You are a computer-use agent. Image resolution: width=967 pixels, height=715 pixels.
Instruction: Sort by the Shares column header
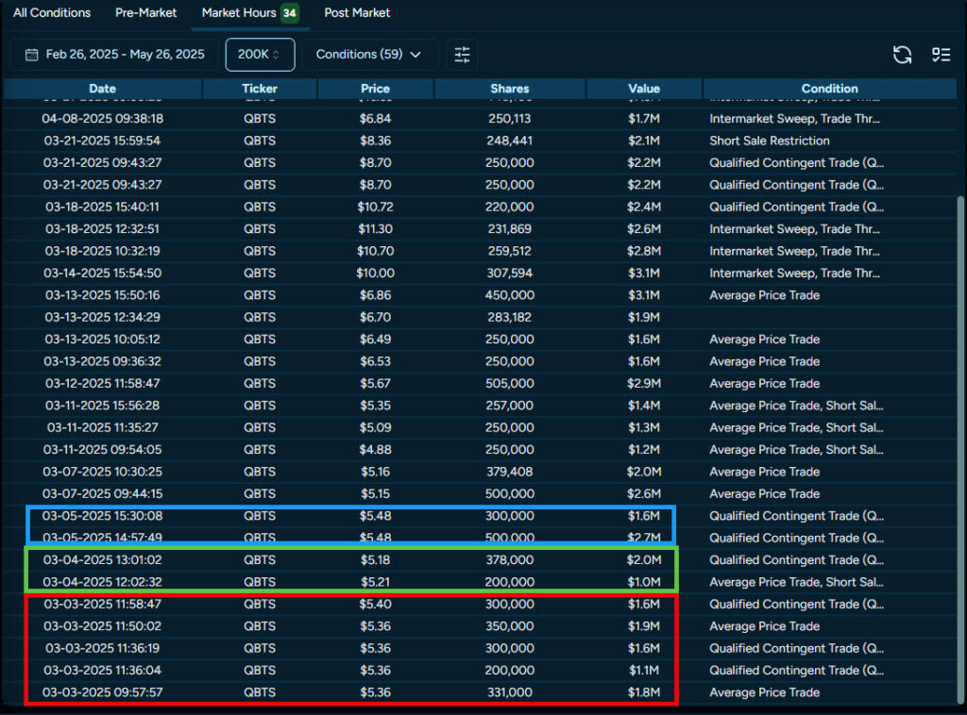coord(509,89)
